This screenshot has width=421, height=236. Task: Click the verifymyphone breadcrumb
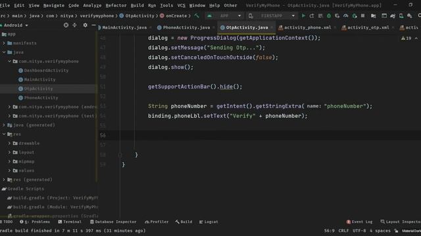tap(97, 16)
